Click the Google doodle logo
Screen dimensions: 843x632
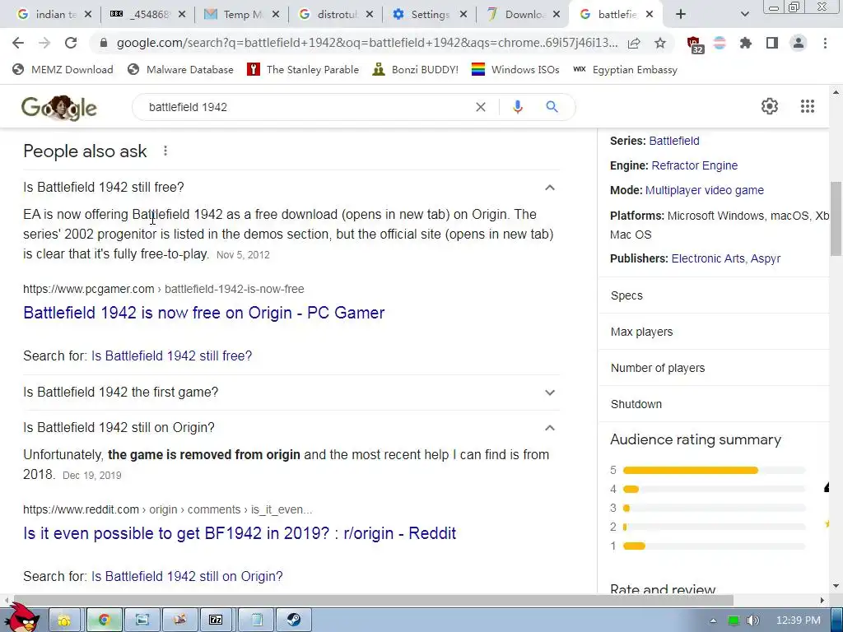(59, 108)
